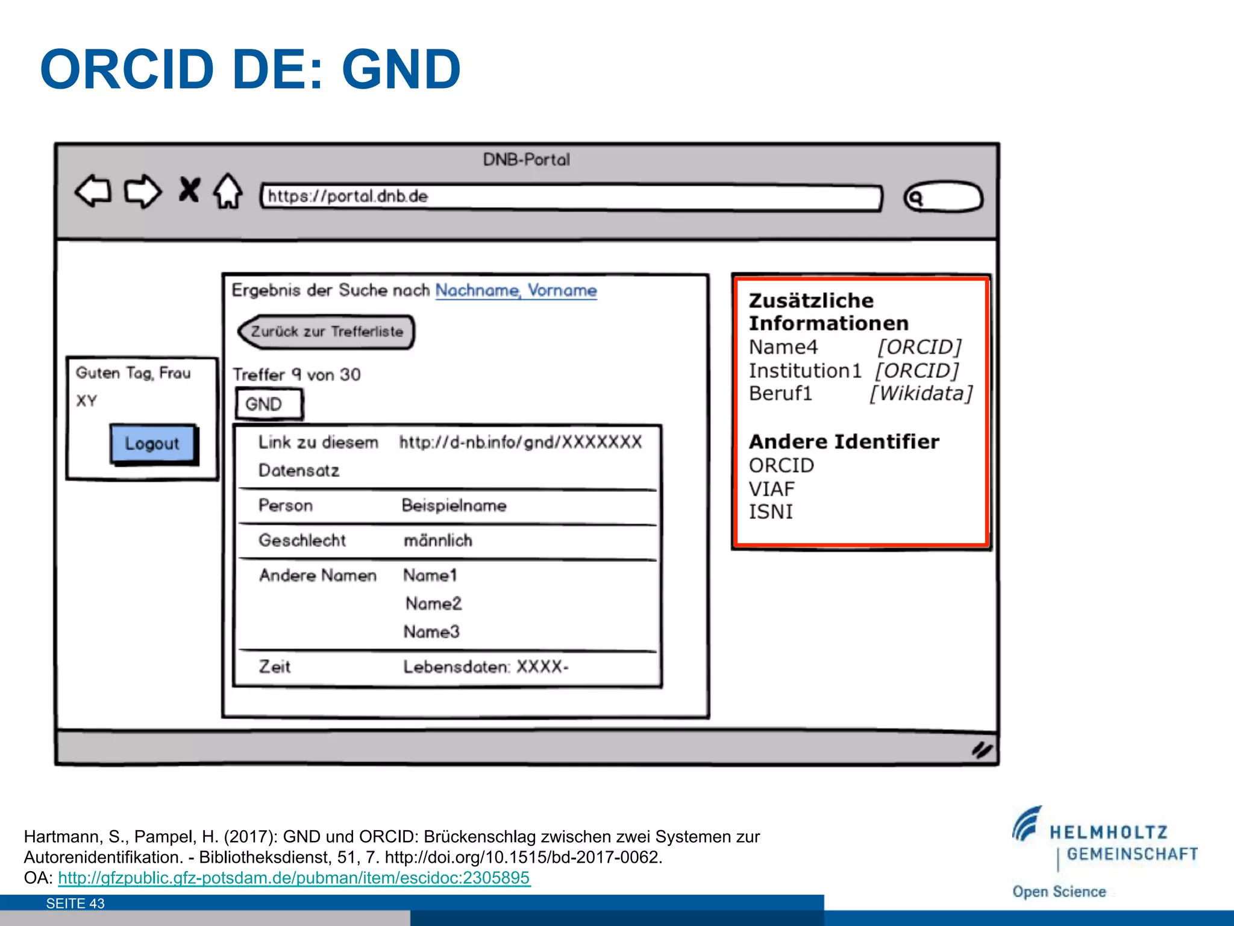Select Name1 under Andere Namen

click(x=430, y=575)
